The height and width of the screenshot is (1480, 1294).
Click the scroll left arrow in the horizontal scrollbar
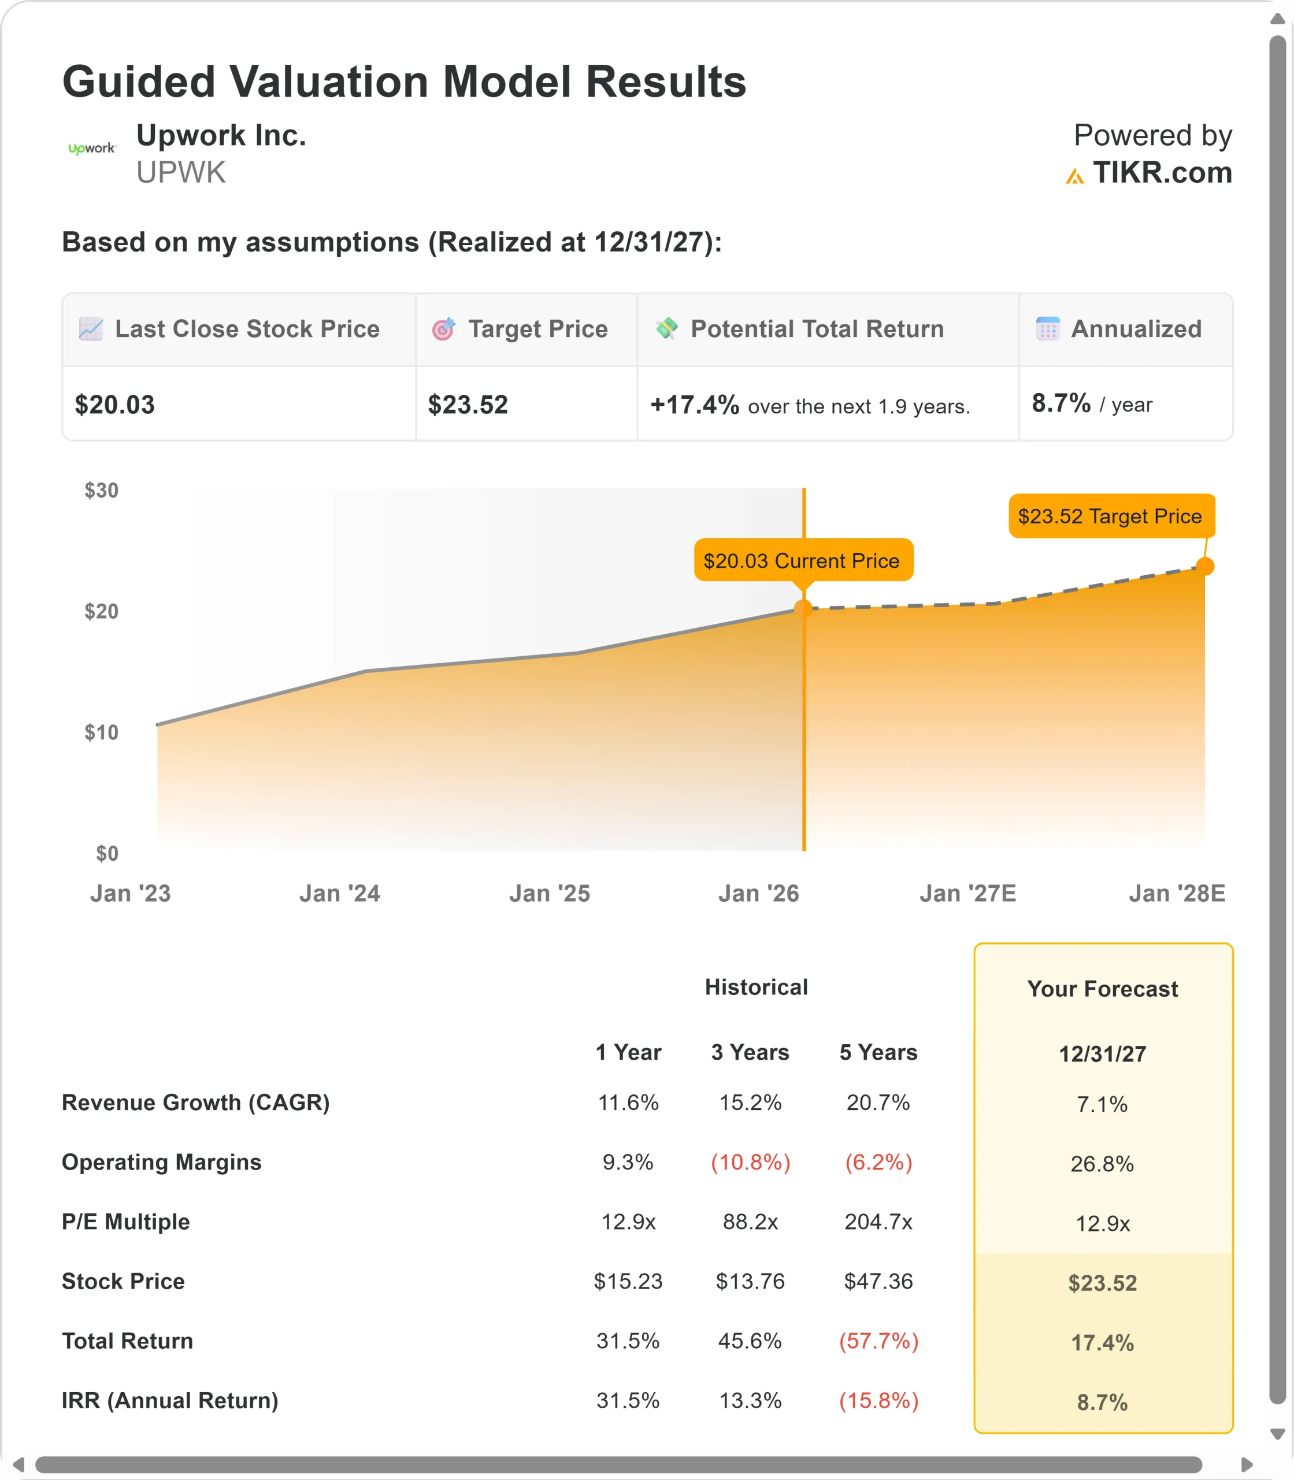click(18, 1464)
